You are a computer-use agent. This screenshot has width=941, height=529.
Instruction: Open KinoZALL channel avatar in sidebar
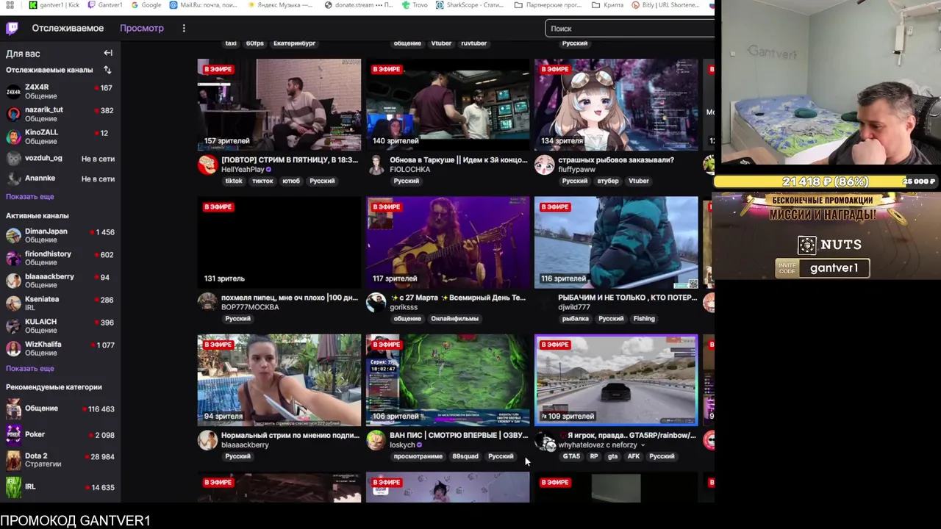pyautogui.click(x=13, y=137)
